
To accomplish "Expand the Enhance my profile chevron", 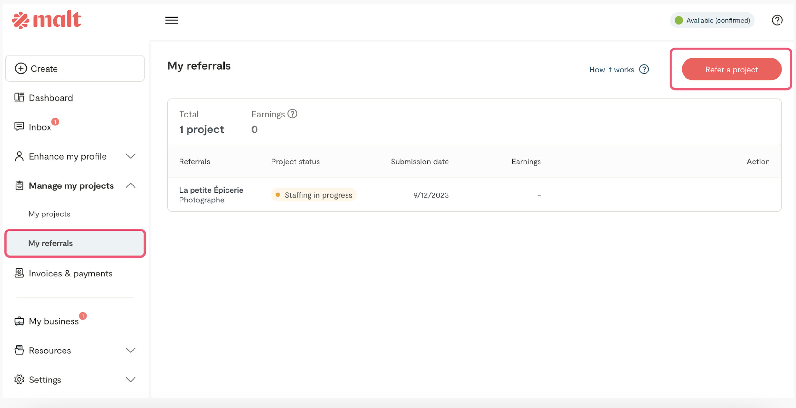I will (130, 156).
